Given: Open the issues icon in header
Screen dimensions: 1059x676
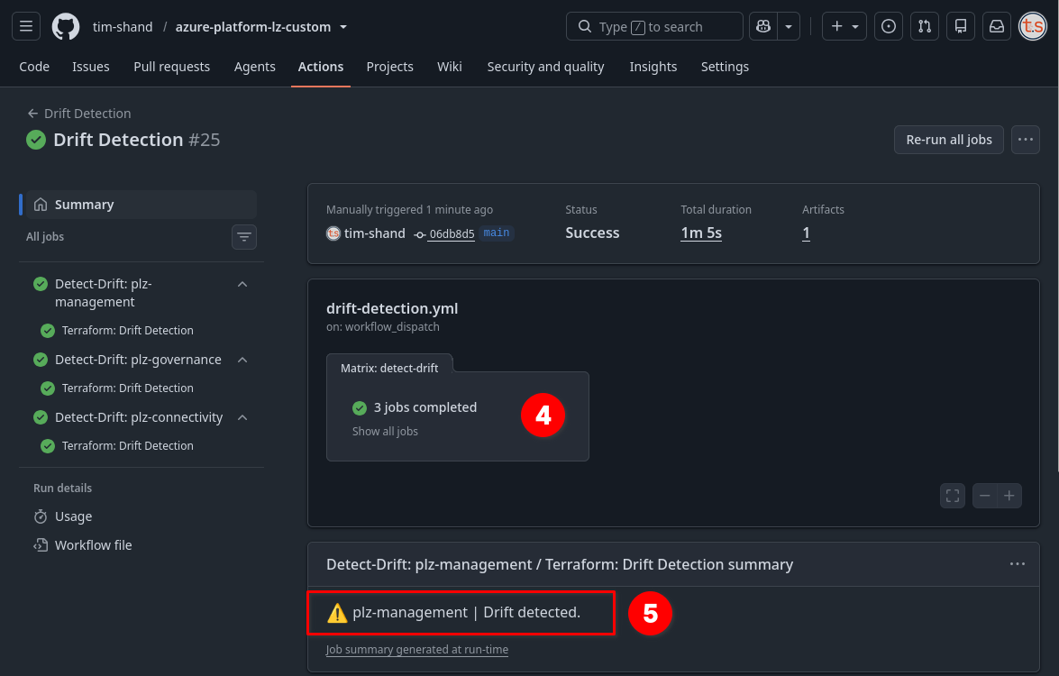Looking at the screenshot, I should point(888,26).
